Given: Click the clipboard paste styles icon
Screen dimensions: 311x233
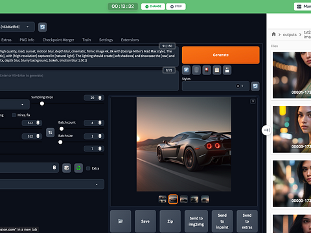Looking at the screenshot, I should click(x=217, y=70).
